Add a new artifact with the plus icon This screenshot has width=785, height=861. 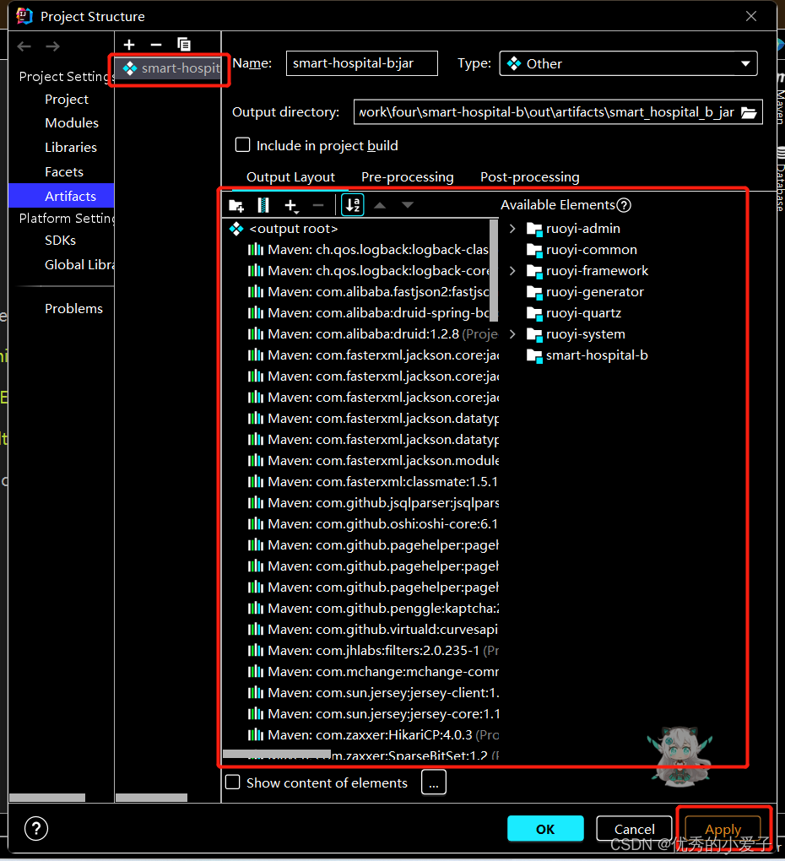coord(129,45)
